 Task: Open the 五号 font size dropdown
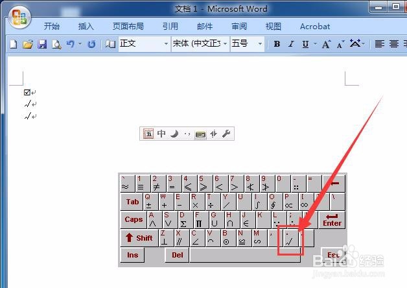(x=260, y=44)
